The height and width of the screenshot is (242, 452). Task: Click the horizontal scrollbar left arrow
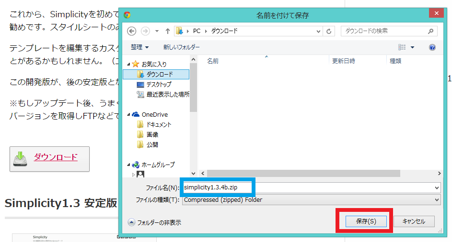click(203, 173)
